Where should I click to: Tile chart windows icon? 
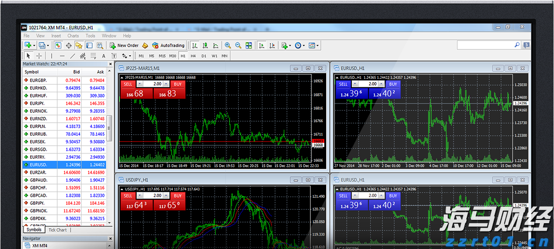coord(249,46)
